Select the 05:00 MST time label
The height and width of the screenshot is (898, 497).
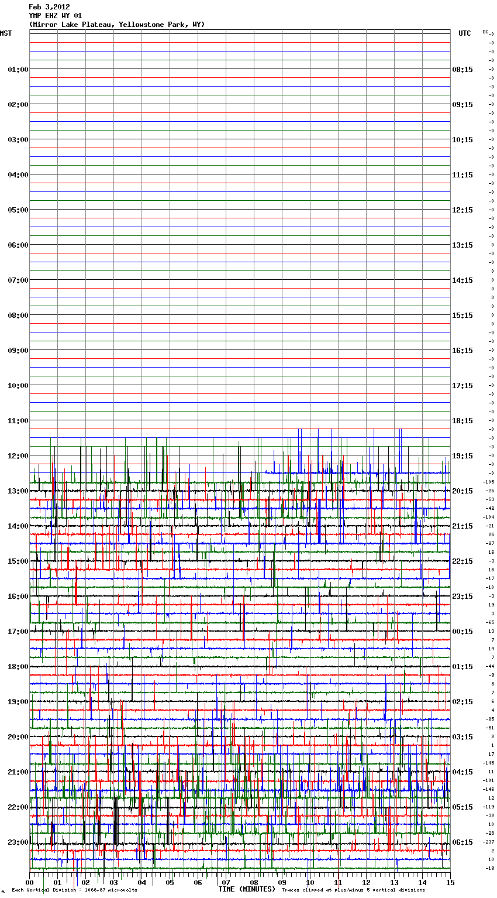(18, 210)
